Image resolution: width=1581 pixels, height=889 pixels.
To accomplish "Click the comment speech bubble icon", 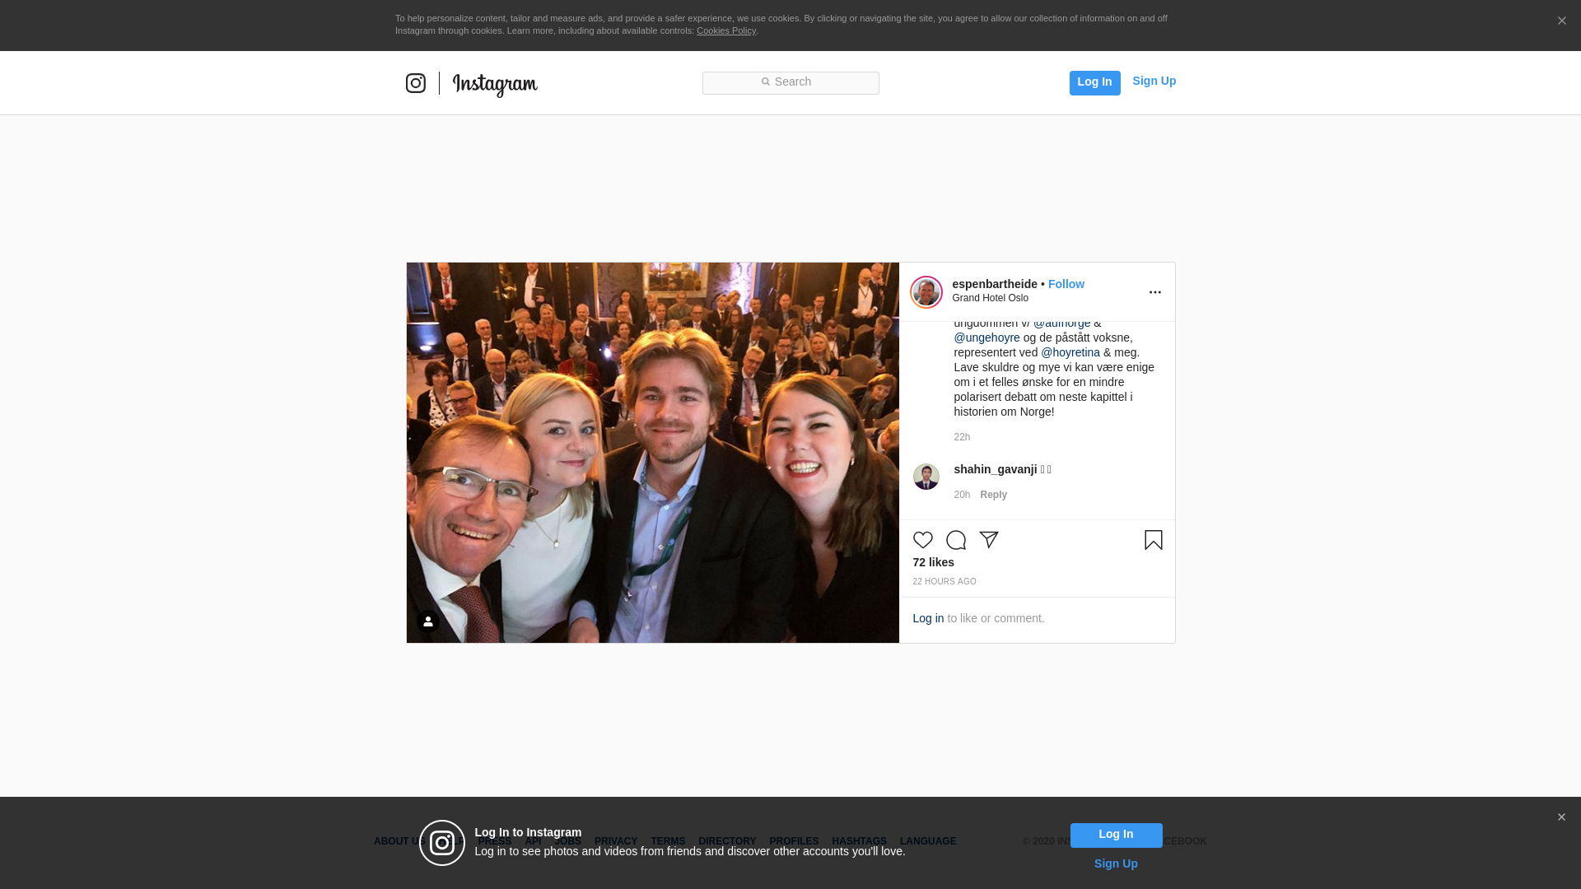I will click(x=955, y=540).
